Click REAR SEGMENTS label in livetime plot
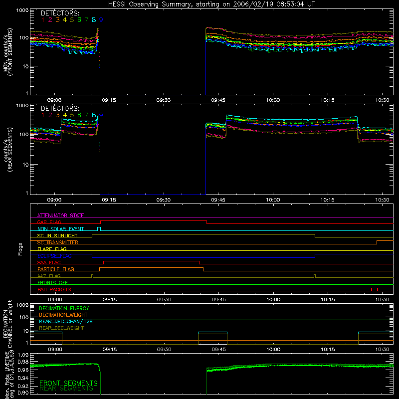The height and width of the screenshot is (399, 399). [66, 389]
